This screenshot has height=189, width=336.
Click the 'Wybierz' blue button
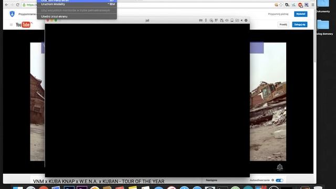click(301, 14)
